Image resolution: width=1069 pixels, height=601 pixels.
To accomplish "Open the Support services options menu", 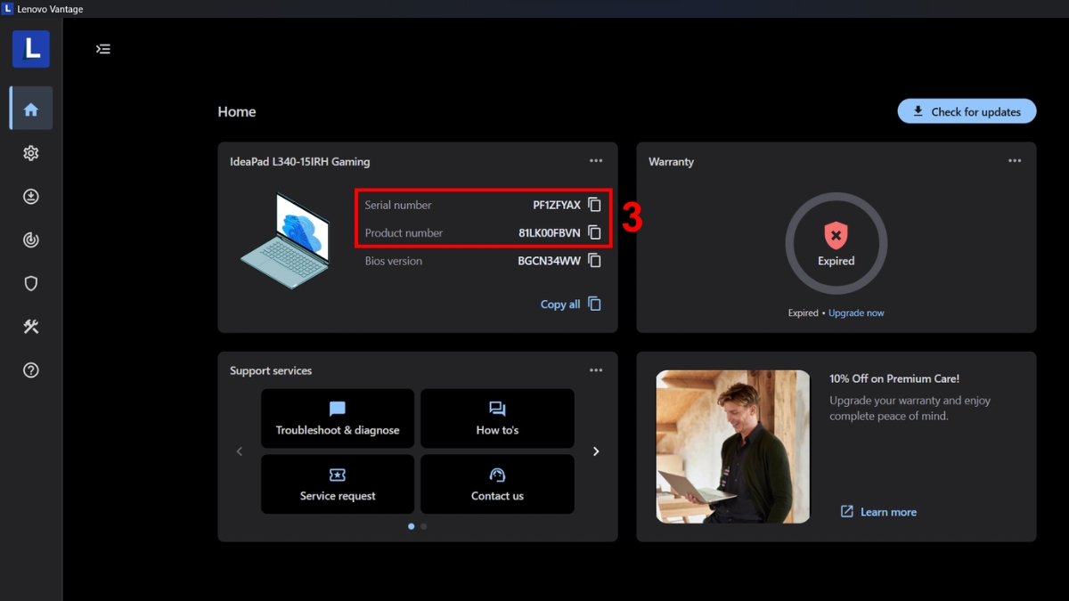I will 596,370.
